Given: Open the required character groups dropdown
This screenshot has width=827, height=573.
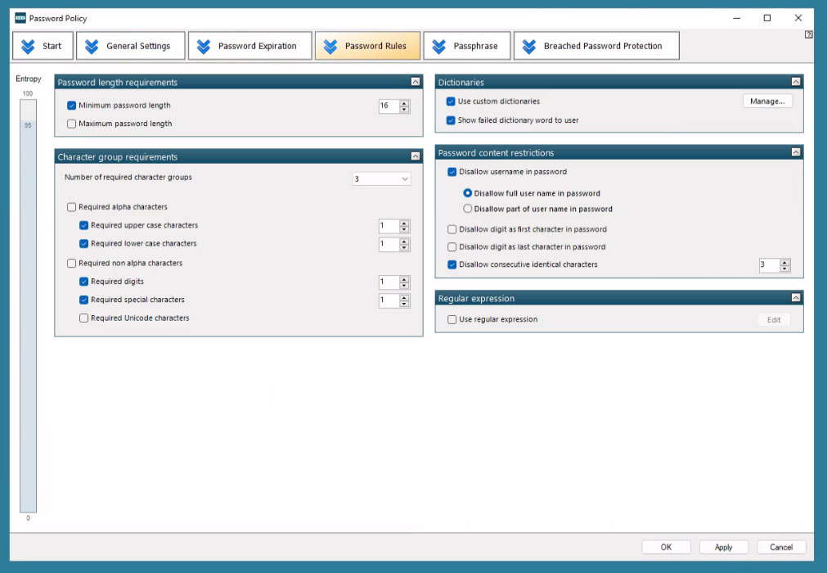Looking at the screenshot, I should pos(381,179).
